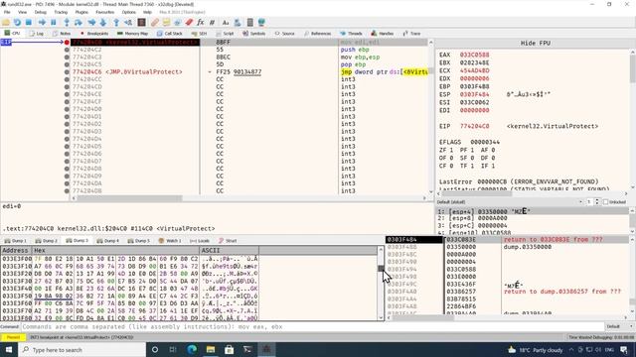Toggle breakpoint bullet at address 774204C5
636x357 pixels.
(x=67, y=64)
